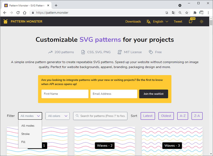Close the Pattern Monster tab
This screenshot has height=156, width=213.
(x=48, y=5)
